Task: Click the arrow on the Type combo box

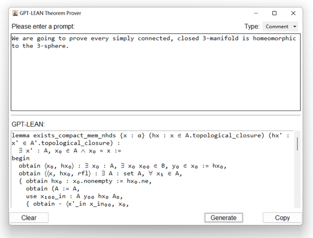Action: pos(295,27)
